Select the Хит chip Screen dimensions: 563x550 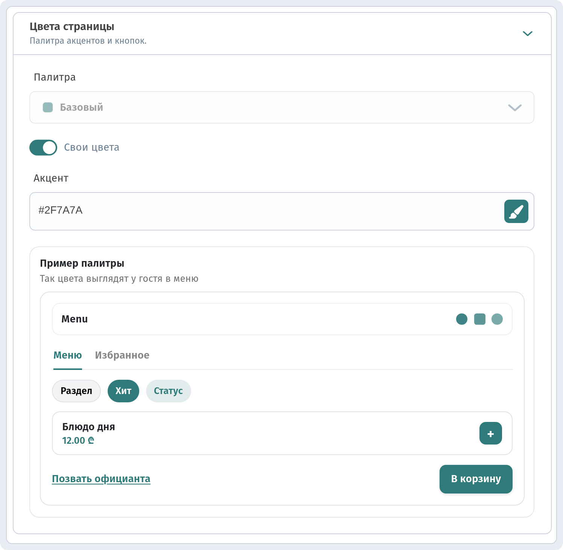point(123,391)
